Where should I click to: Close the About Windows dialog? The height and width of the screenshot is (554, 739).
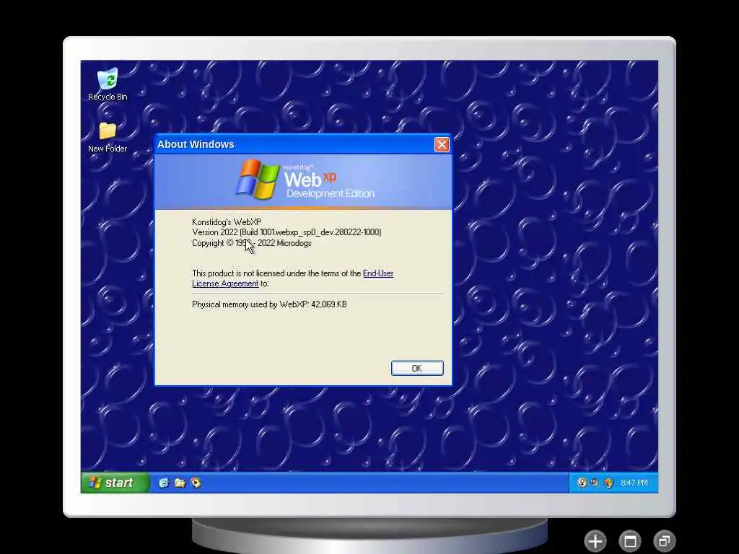(x=442, y=144)
